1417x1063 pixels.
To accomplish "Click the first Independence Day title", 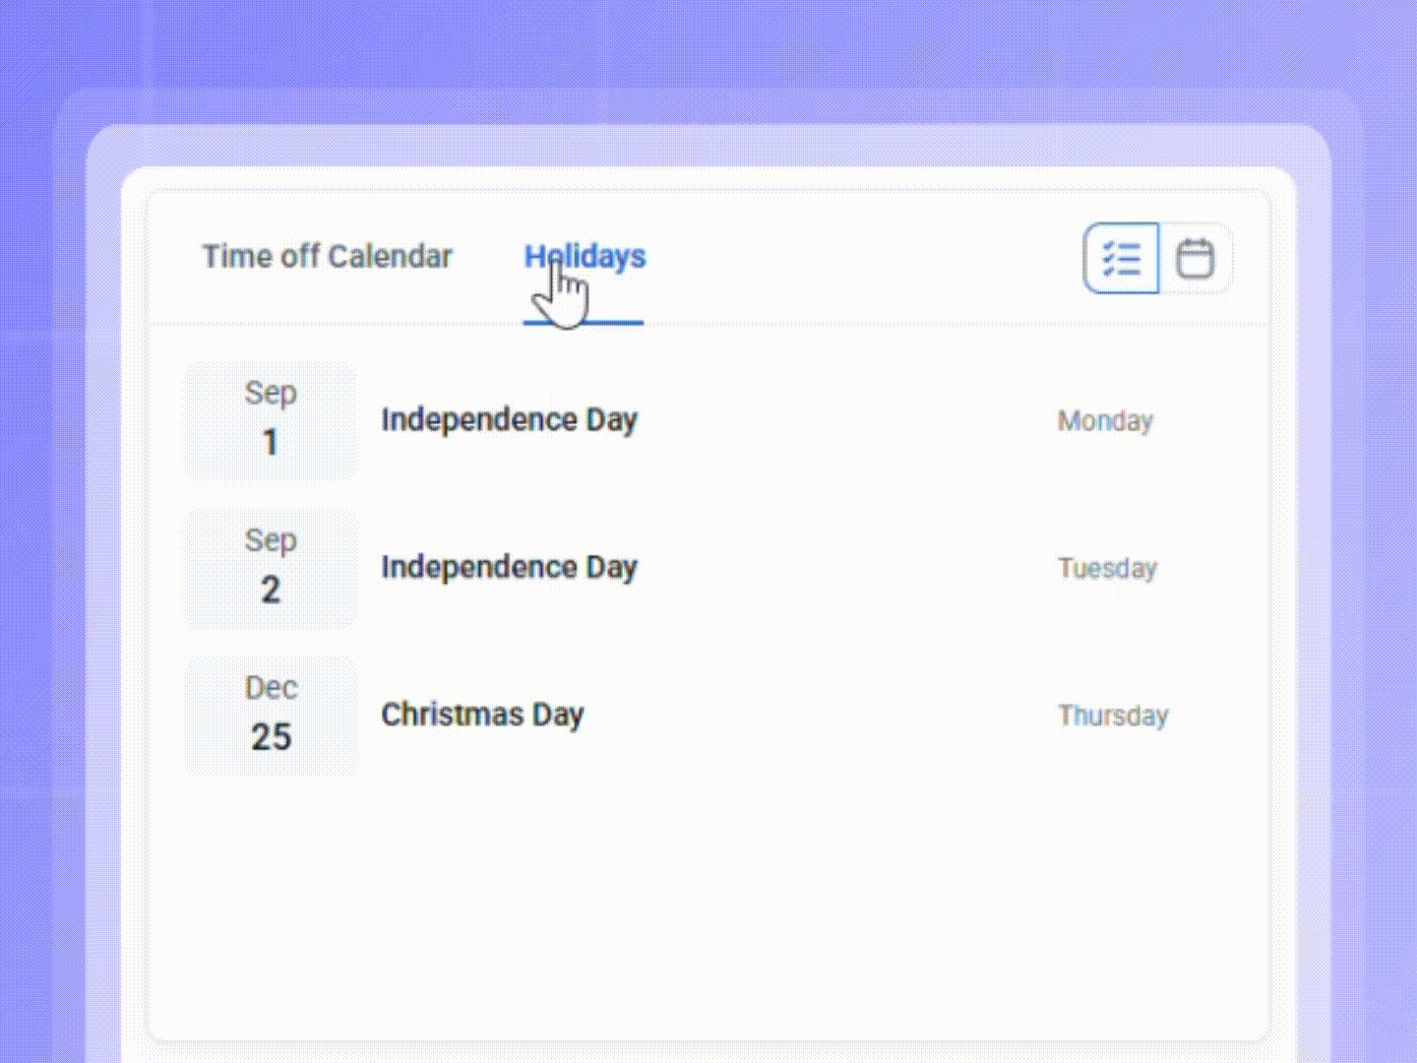I will 509,420.
